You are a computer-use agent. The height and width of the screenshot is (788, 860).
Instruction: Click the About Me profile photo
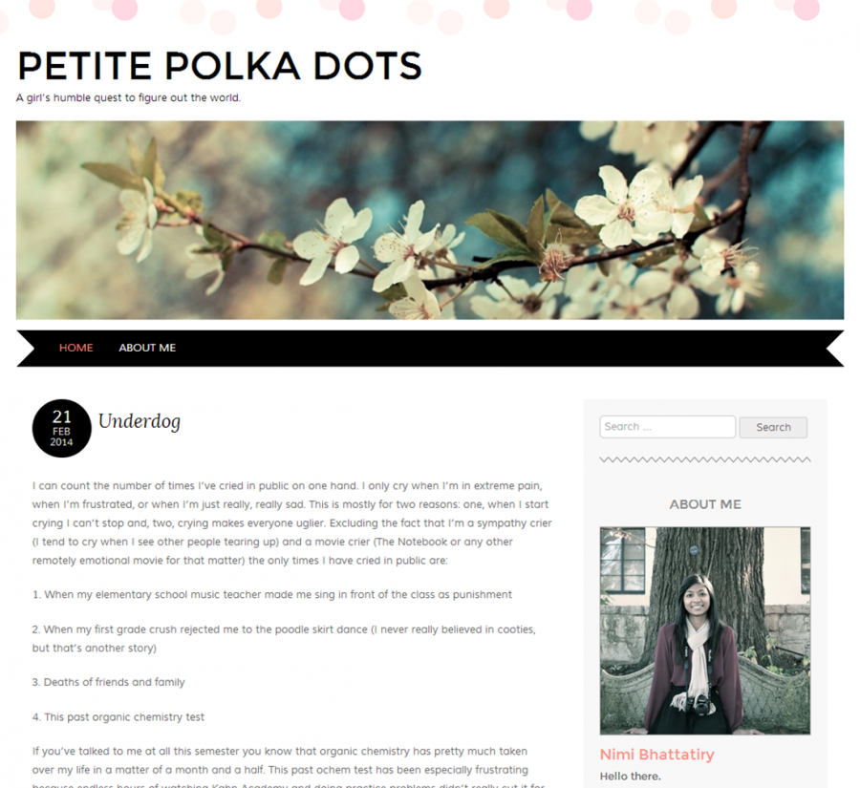pos(705,630)
